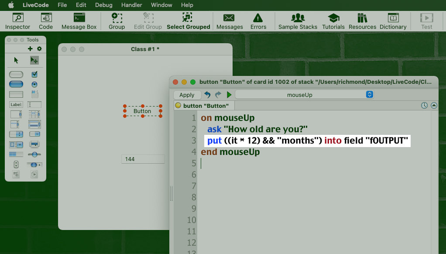Viewport: 446px width, 254px height.
Task: Open the Debug menu
Action: [x=104, y=5]
